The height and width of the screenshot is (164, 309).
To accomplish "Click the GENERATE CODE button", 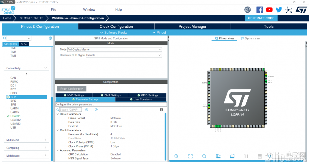I will (x=261, y=18).
